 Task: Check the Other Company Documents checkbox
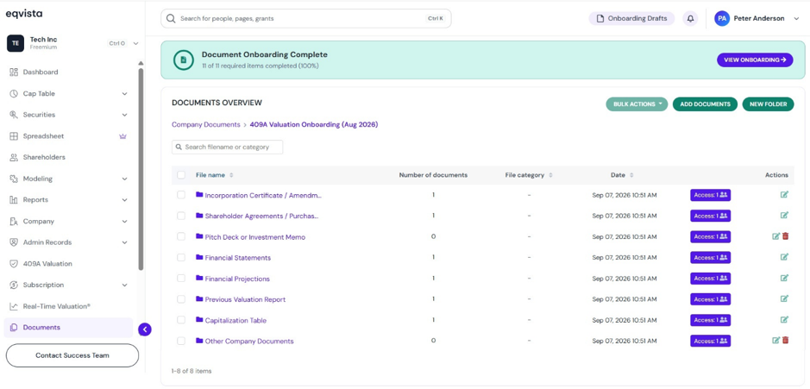[x=181, y=341]
